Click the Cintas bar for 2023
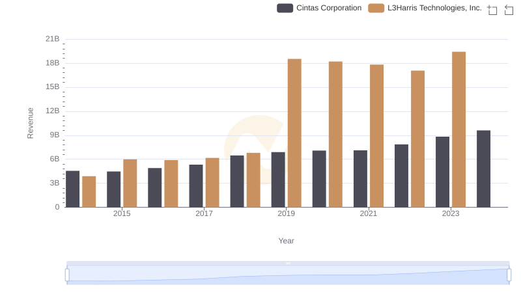This screenshot has width=521, height=300. tap(443, 172)
